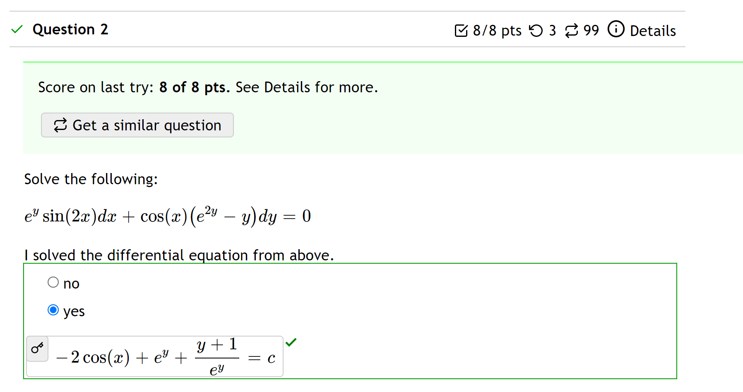Click inside the equation answer input field

pos(166,356)
